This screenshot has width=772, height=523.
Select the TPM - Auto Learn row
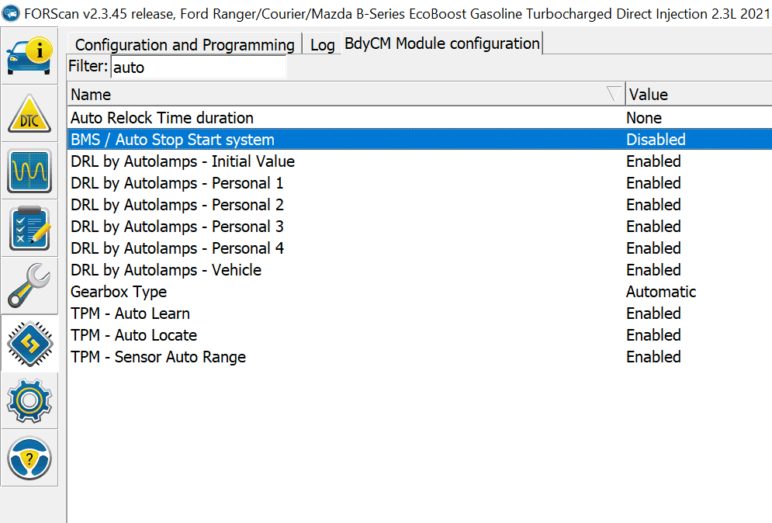click(x=420, y=313)
